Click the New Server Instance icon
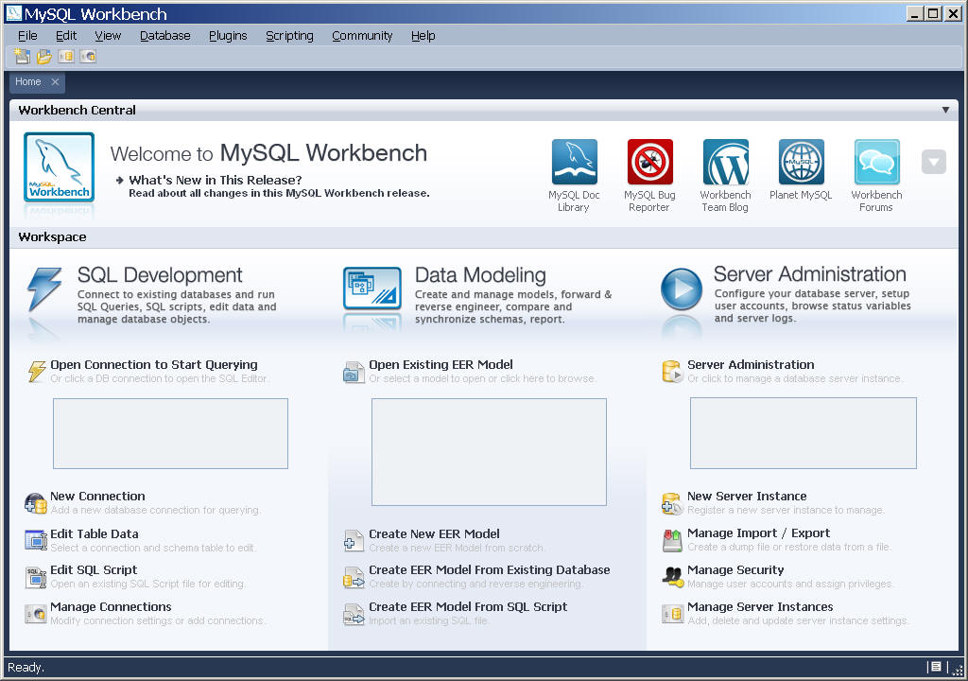 pyautogui.click(x=672, y=503)
